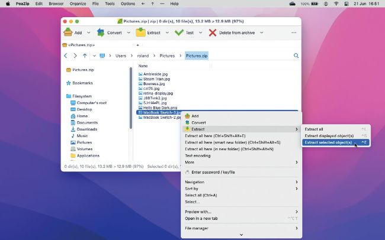This screenshot has width=385, height=240.
Task: Select Text encoding in the context menu
Action: click(x=198, y=155)
